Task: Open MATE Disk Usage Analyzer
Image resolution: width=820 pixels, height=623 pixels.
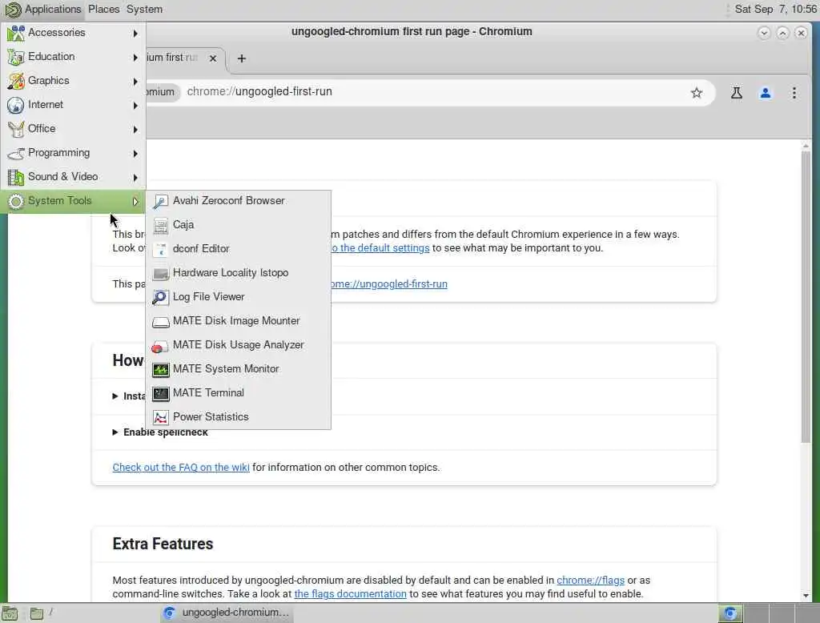Action: pyautogui.click(x=238, y=345)
